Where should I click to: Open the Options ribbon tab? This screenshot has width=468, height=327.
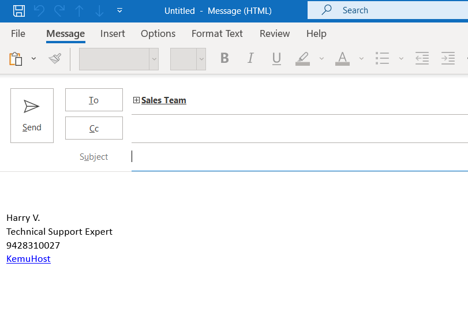click(x=158, y=33)
